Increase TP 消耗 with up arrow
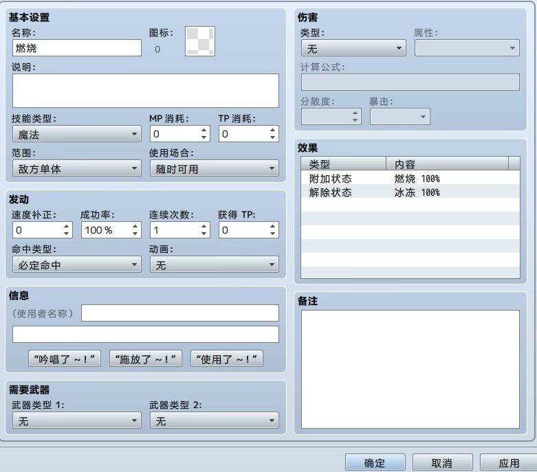The height and width of the screenshot is (472, 537). (x=272, y=130)
